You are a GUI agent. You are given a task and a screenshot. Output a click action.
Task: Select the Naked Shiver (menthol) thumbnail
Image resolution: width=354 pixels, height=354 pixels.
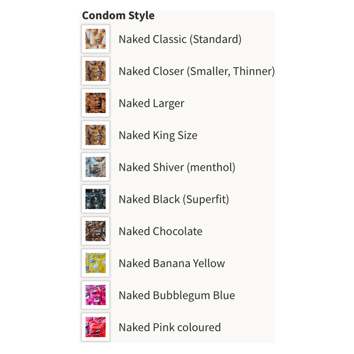[x=96, y=167]
